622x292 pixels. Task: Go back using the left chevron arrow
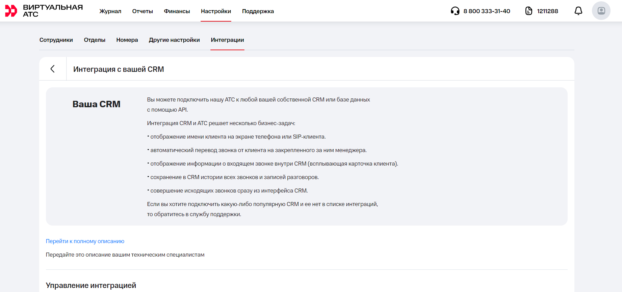click(53, 69)
